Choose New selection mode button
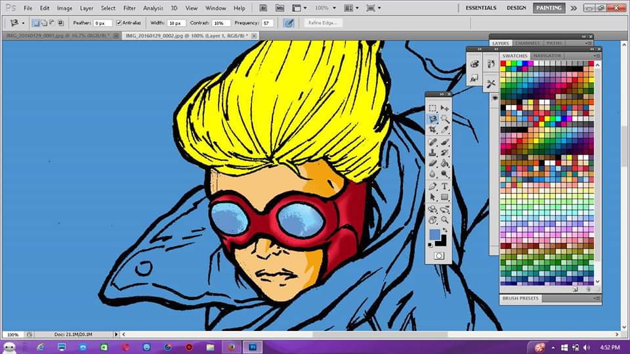 (x=35, y=23)
